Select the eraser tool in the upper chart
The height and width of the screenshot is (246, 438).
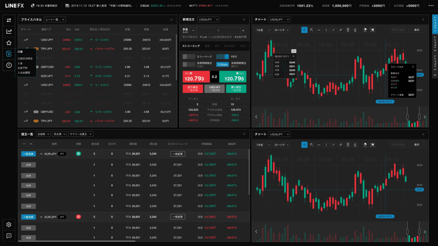tap(365, 30)
